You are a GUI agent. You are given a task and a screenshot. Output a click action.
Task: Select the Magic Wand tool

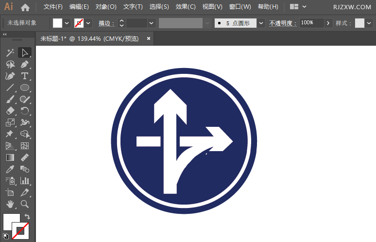pyautogui.click(x=10, y=53)
